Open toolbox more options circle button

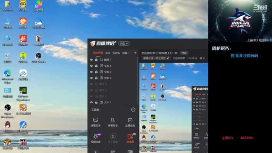tap(133, 109)
